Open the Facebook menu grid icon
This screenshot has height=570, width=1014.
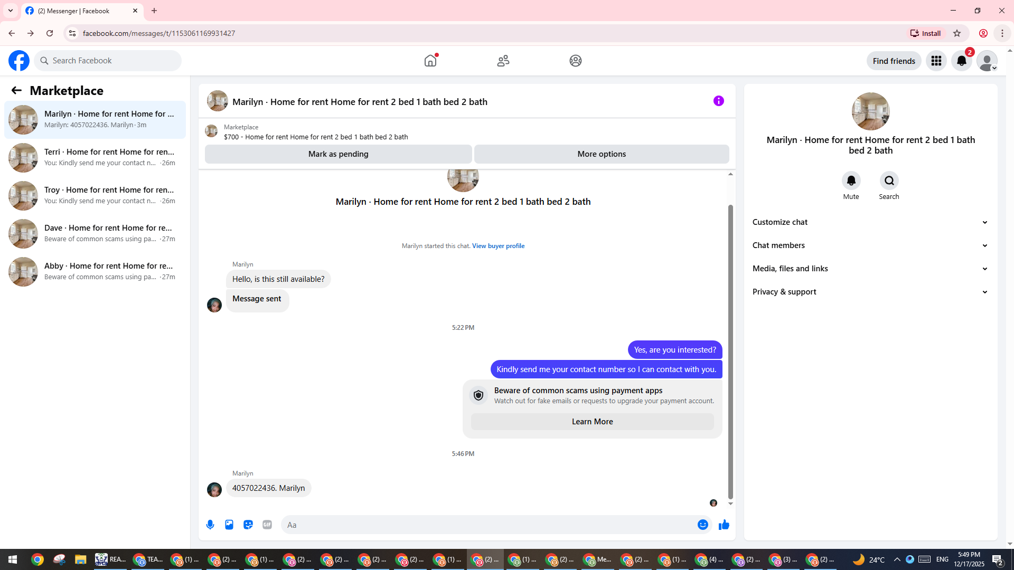[936, 61]
